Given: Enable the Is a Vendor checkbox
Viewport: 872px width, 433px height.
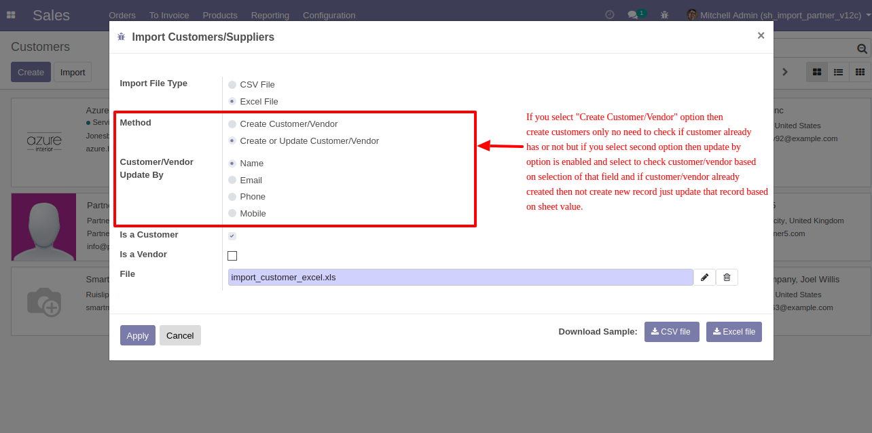Looking at the screenshot, I should pyautogui.click(x=232, y=256).
